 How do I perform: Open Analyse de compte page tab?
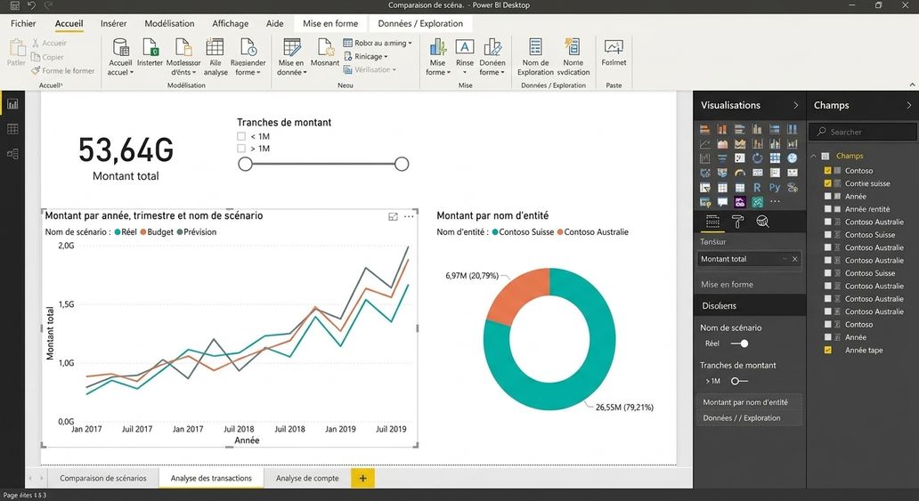point(307,478)
